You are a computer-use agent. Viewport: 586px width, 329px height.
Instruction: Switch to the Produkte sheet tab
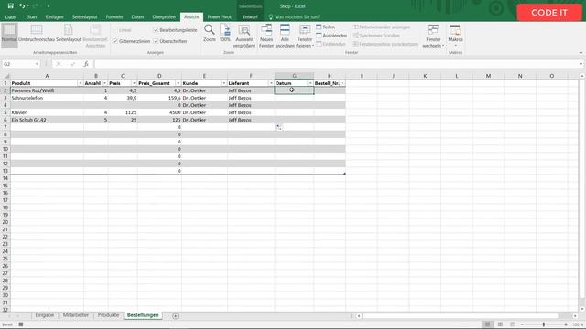(108, 315)
